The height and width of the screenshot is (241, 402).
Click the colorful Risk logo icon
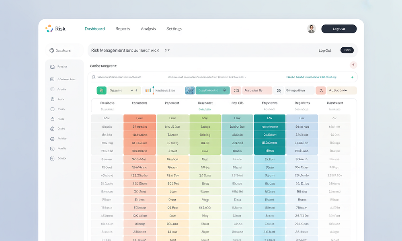[x=49, y=29]
